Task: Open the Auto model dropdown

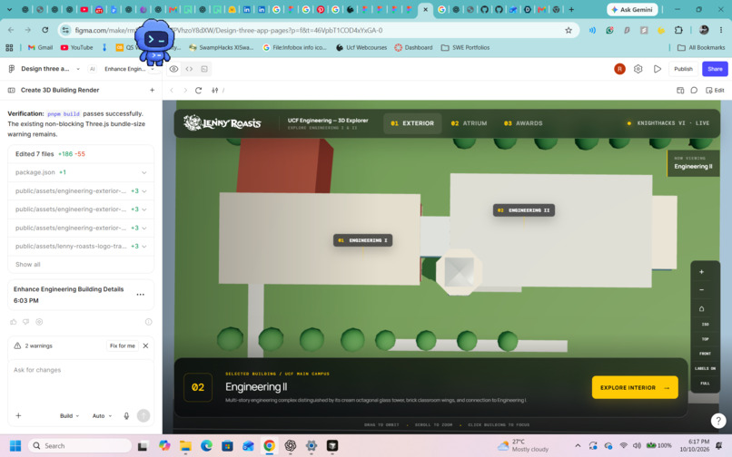Action: (x=103, y=416)
